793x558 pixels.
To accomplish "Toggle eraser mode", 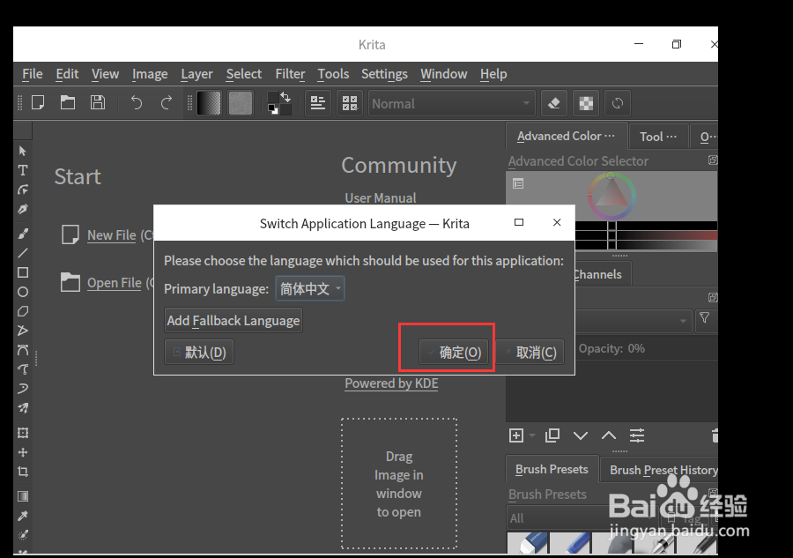I will pos(554,103).
